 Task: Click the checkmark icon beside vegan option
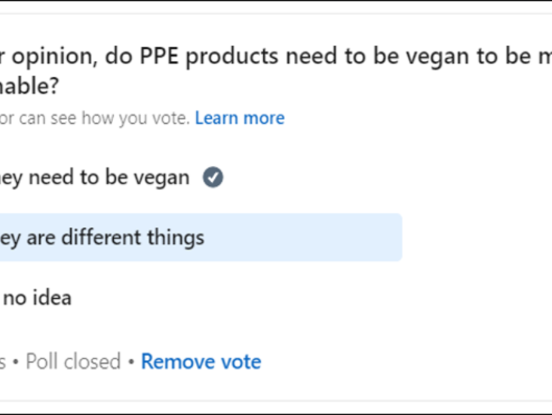click(213, 178)
